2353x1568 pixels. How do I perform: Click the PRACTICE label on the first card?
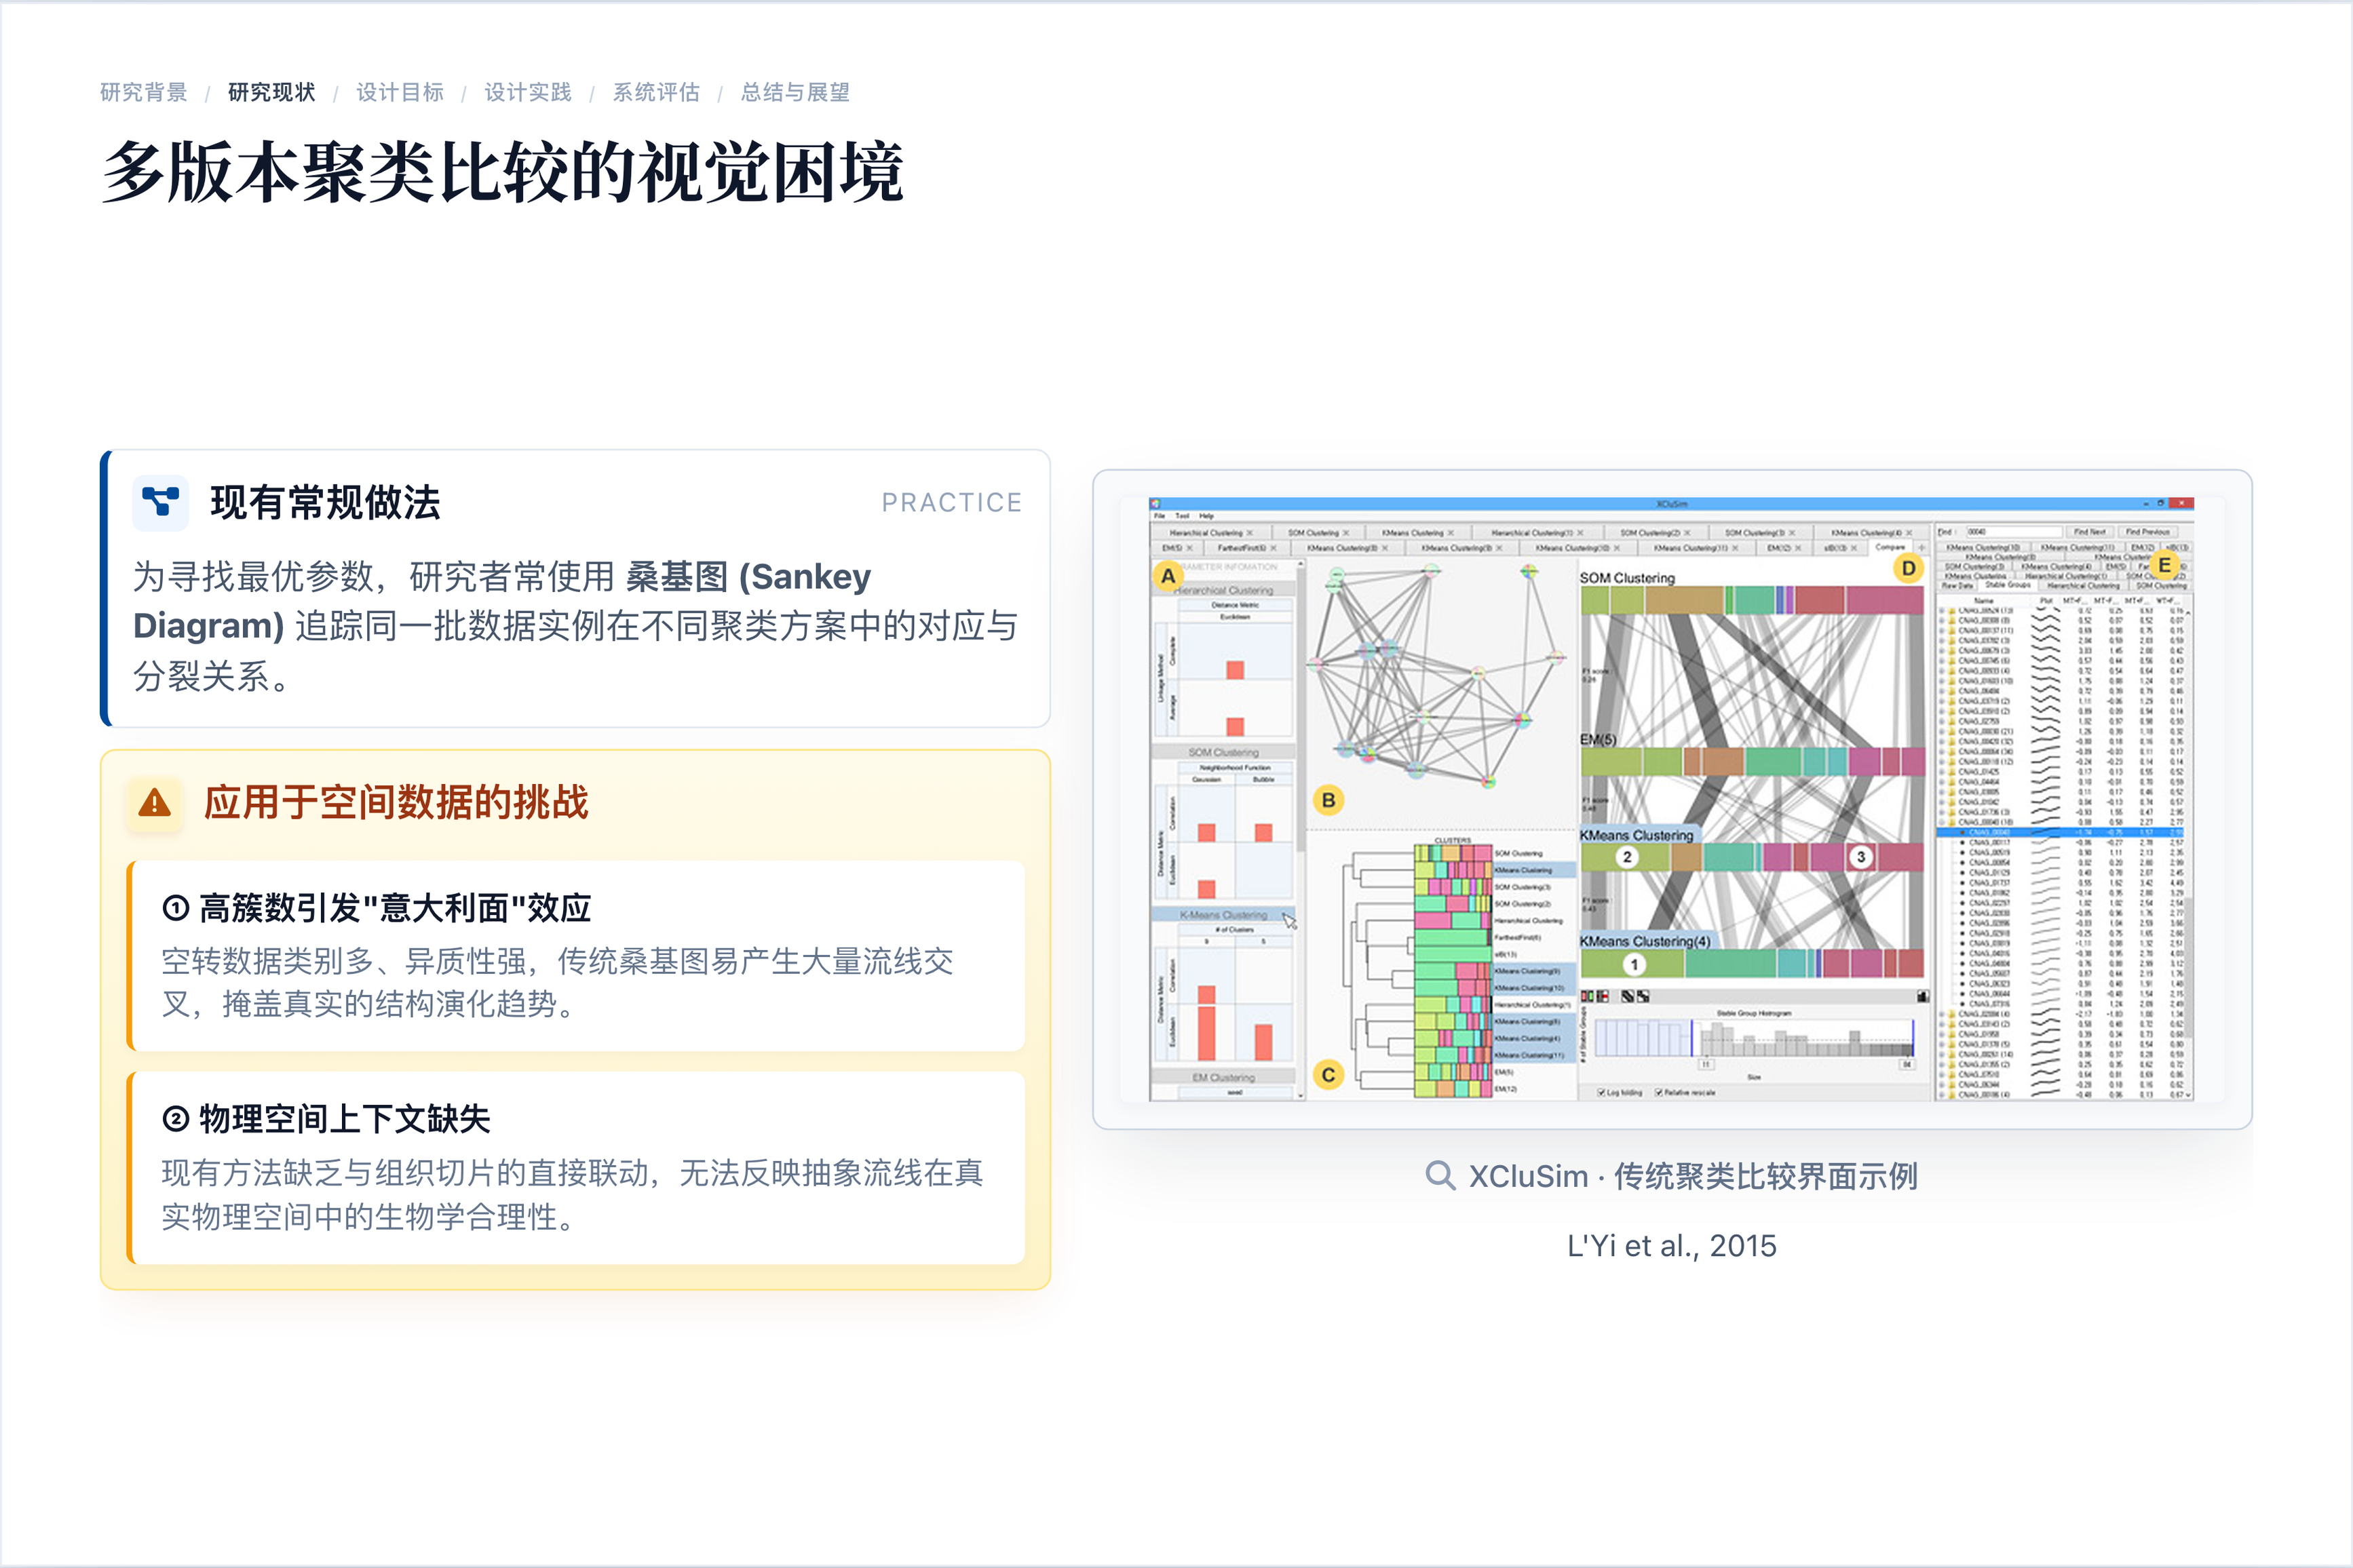point(951,502)
